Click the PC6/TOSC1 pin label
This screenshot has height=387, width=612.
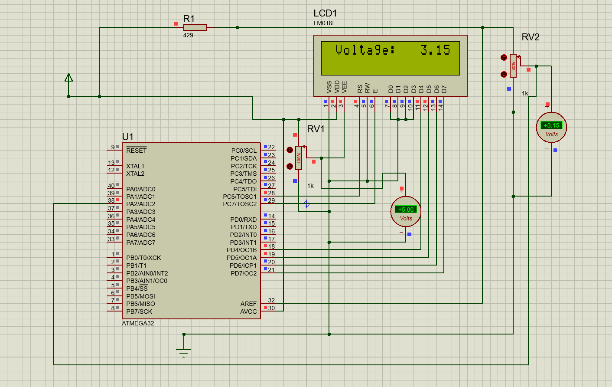[x=240, y=197]
